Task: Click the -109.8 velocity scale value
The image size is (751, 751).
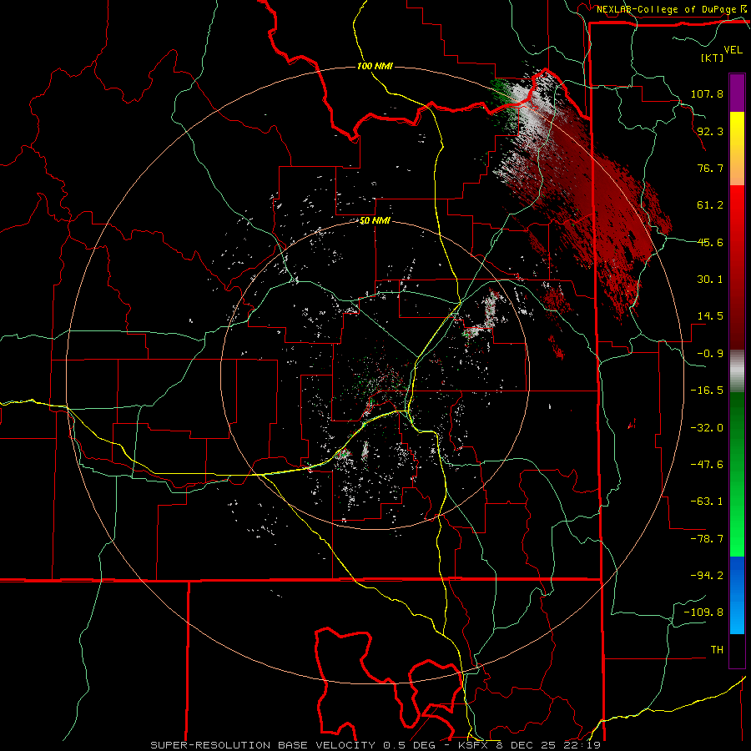Action: (x=703, y=612)
